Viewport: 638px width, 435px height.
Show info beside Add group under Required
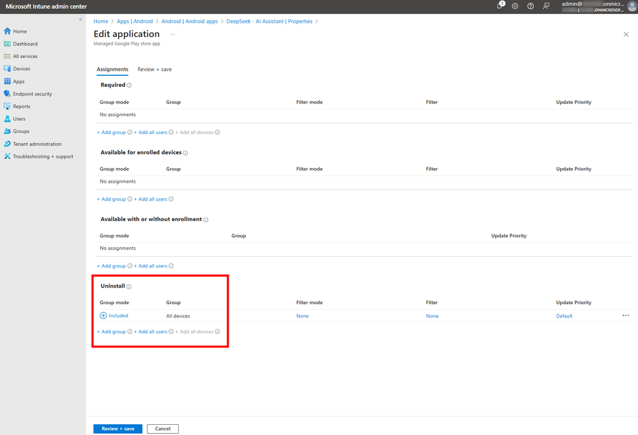click(130, 132)
